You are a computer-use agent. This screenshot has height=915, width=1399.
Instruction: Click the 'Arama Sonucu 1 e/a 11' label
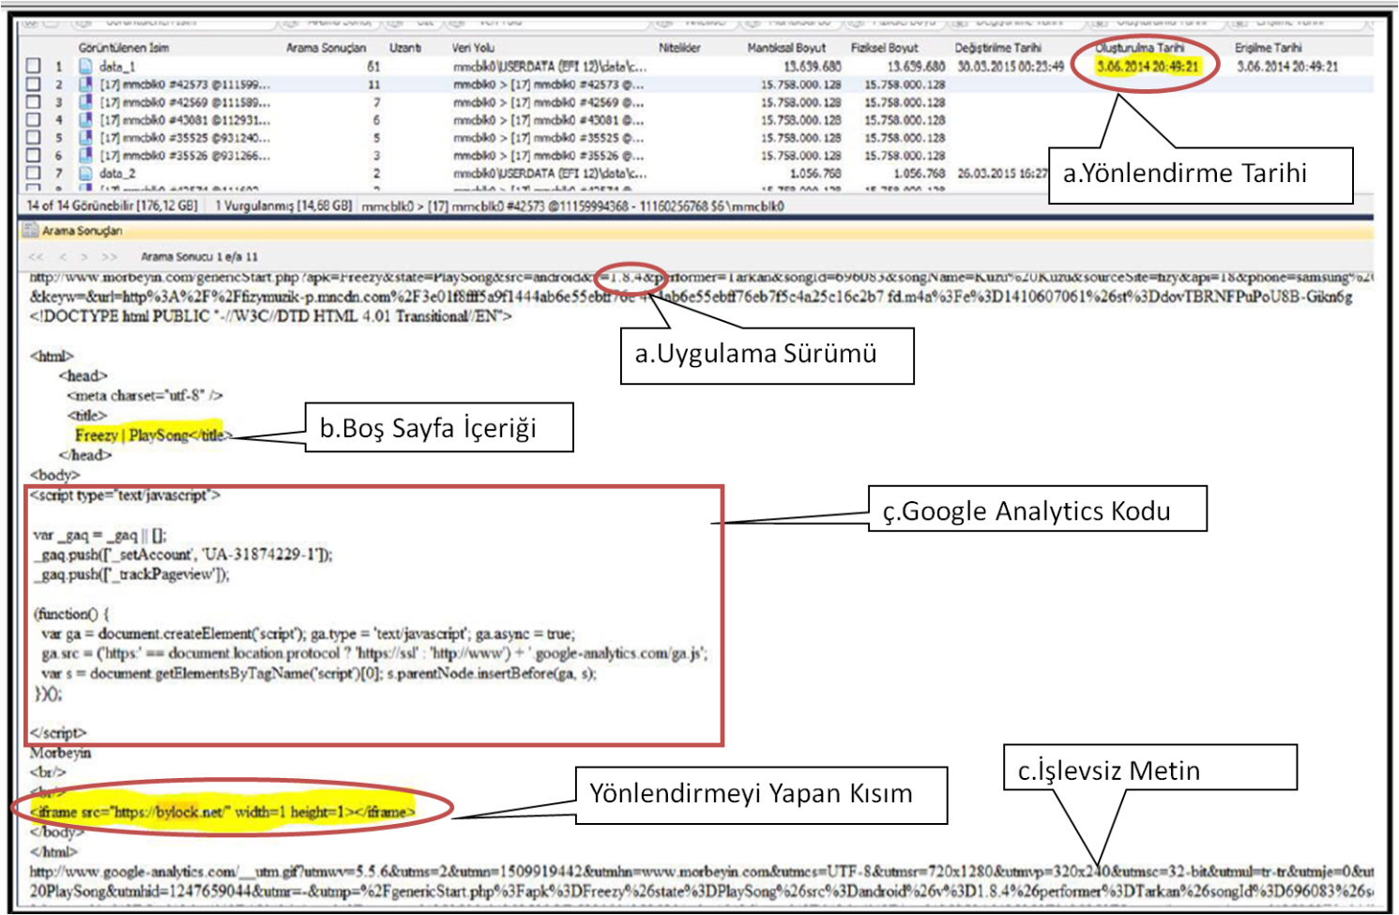point(200,257)
